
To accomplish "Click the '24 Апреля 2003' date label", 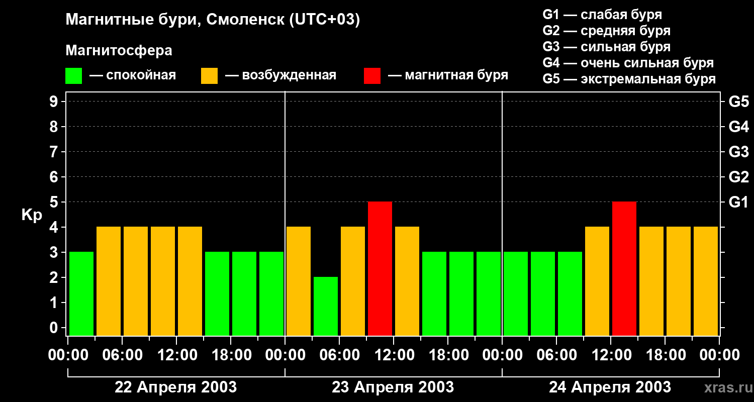I will [610, 387].
